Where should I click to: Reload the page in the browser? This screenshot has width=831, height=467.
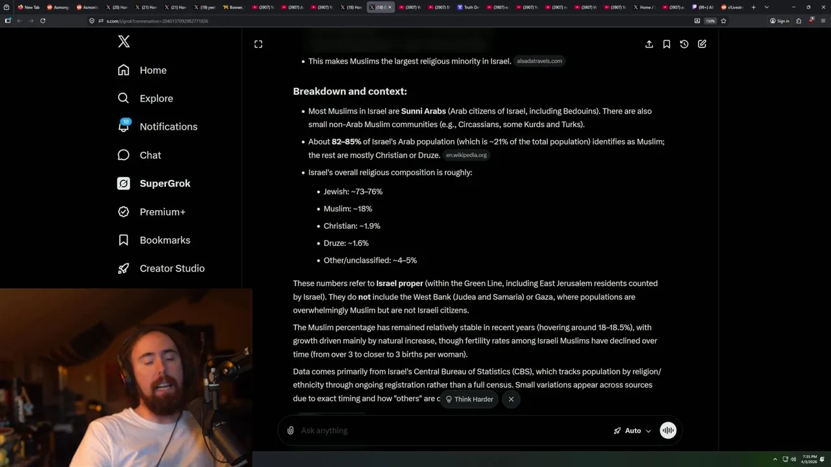click(x=43, y=21)
